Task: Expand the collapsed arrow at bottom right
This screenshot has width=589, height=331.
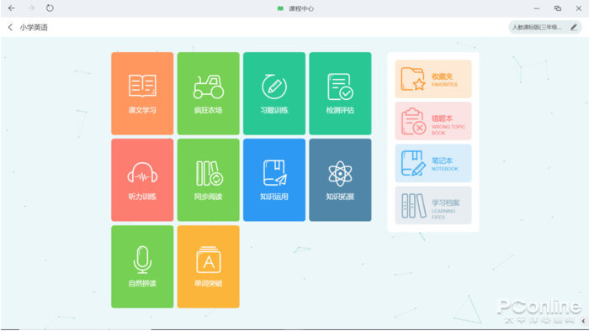Action: (583, 321)
